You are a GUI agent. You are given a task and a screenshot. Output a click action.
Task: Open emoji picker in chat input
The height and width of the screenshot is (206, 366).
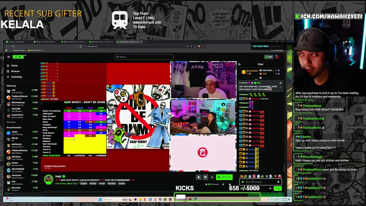click(x=278, y=182)
